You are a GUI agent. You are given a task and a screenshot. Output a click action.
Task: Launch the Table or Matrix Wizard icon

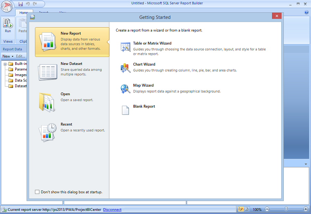click(x=125, y=47)
